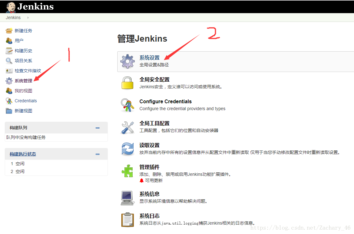Image resolution: width=354 pixels, height=234 pixels.
Task: Open the 读取设置 title link
Action: (149, 145)
